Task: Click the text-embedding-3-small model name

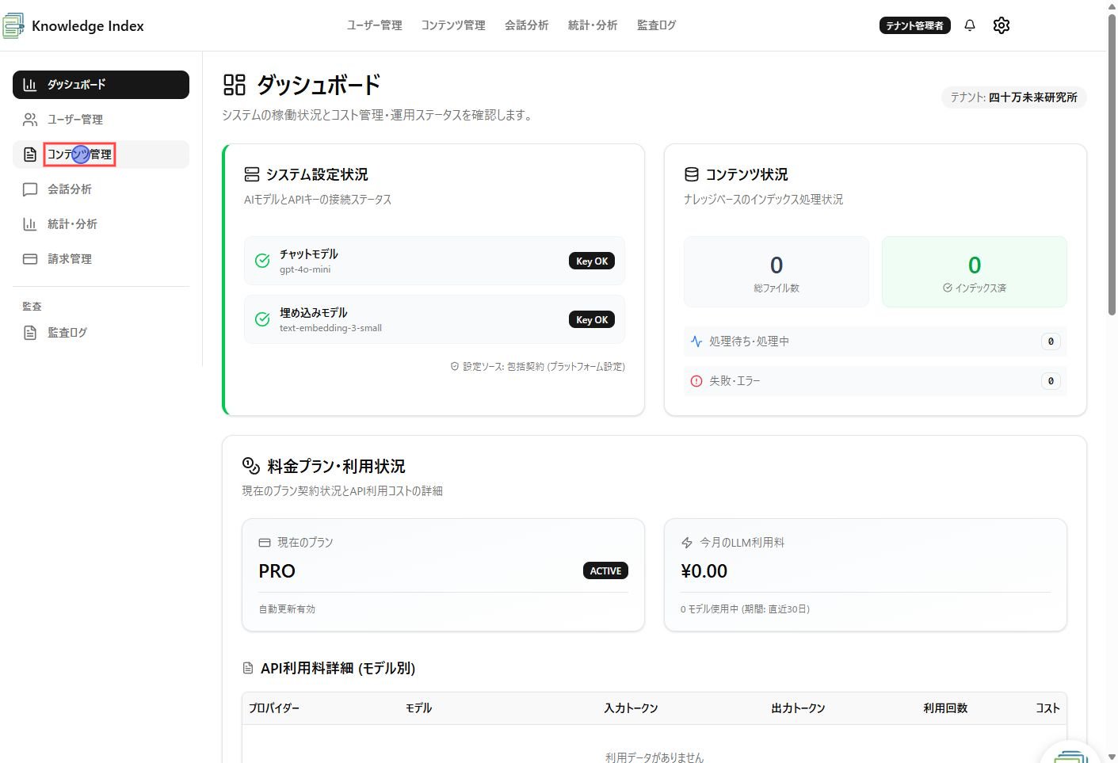Action: (x=330, y=328)
